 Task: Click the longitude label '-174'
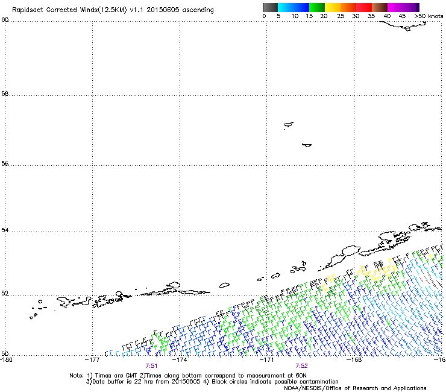point(180,359)
